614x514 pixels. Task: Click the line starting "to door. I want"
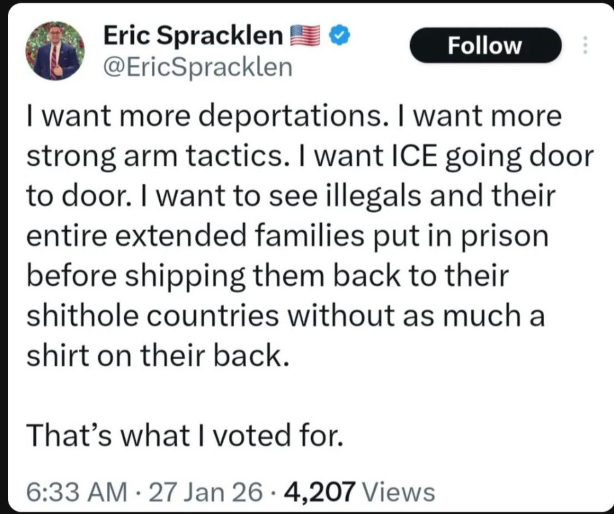pos(291,196)
